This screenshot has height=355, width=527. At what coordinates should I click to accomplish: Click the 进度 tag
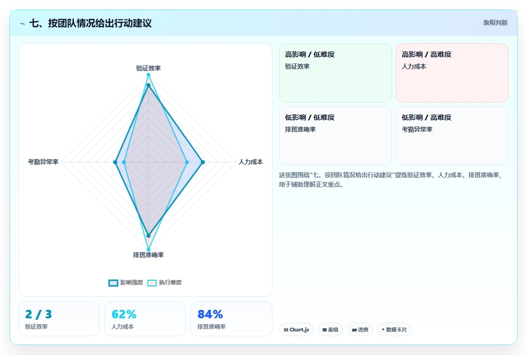(360, 330)
